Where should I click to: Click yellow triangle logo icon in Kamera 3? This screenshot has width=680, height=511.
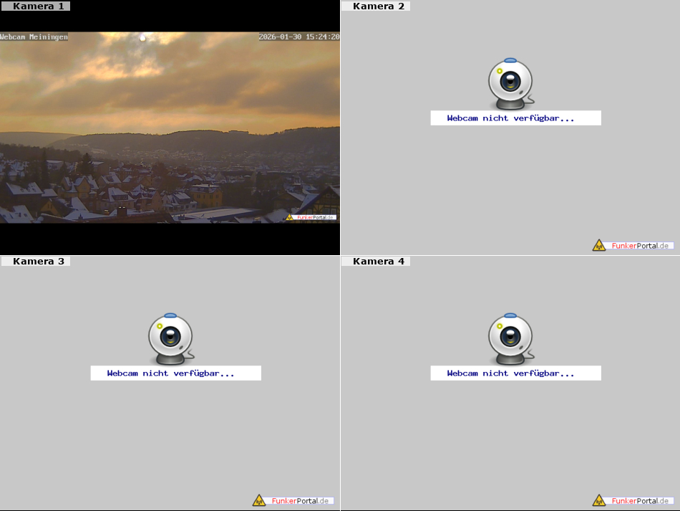pos(259,500)
